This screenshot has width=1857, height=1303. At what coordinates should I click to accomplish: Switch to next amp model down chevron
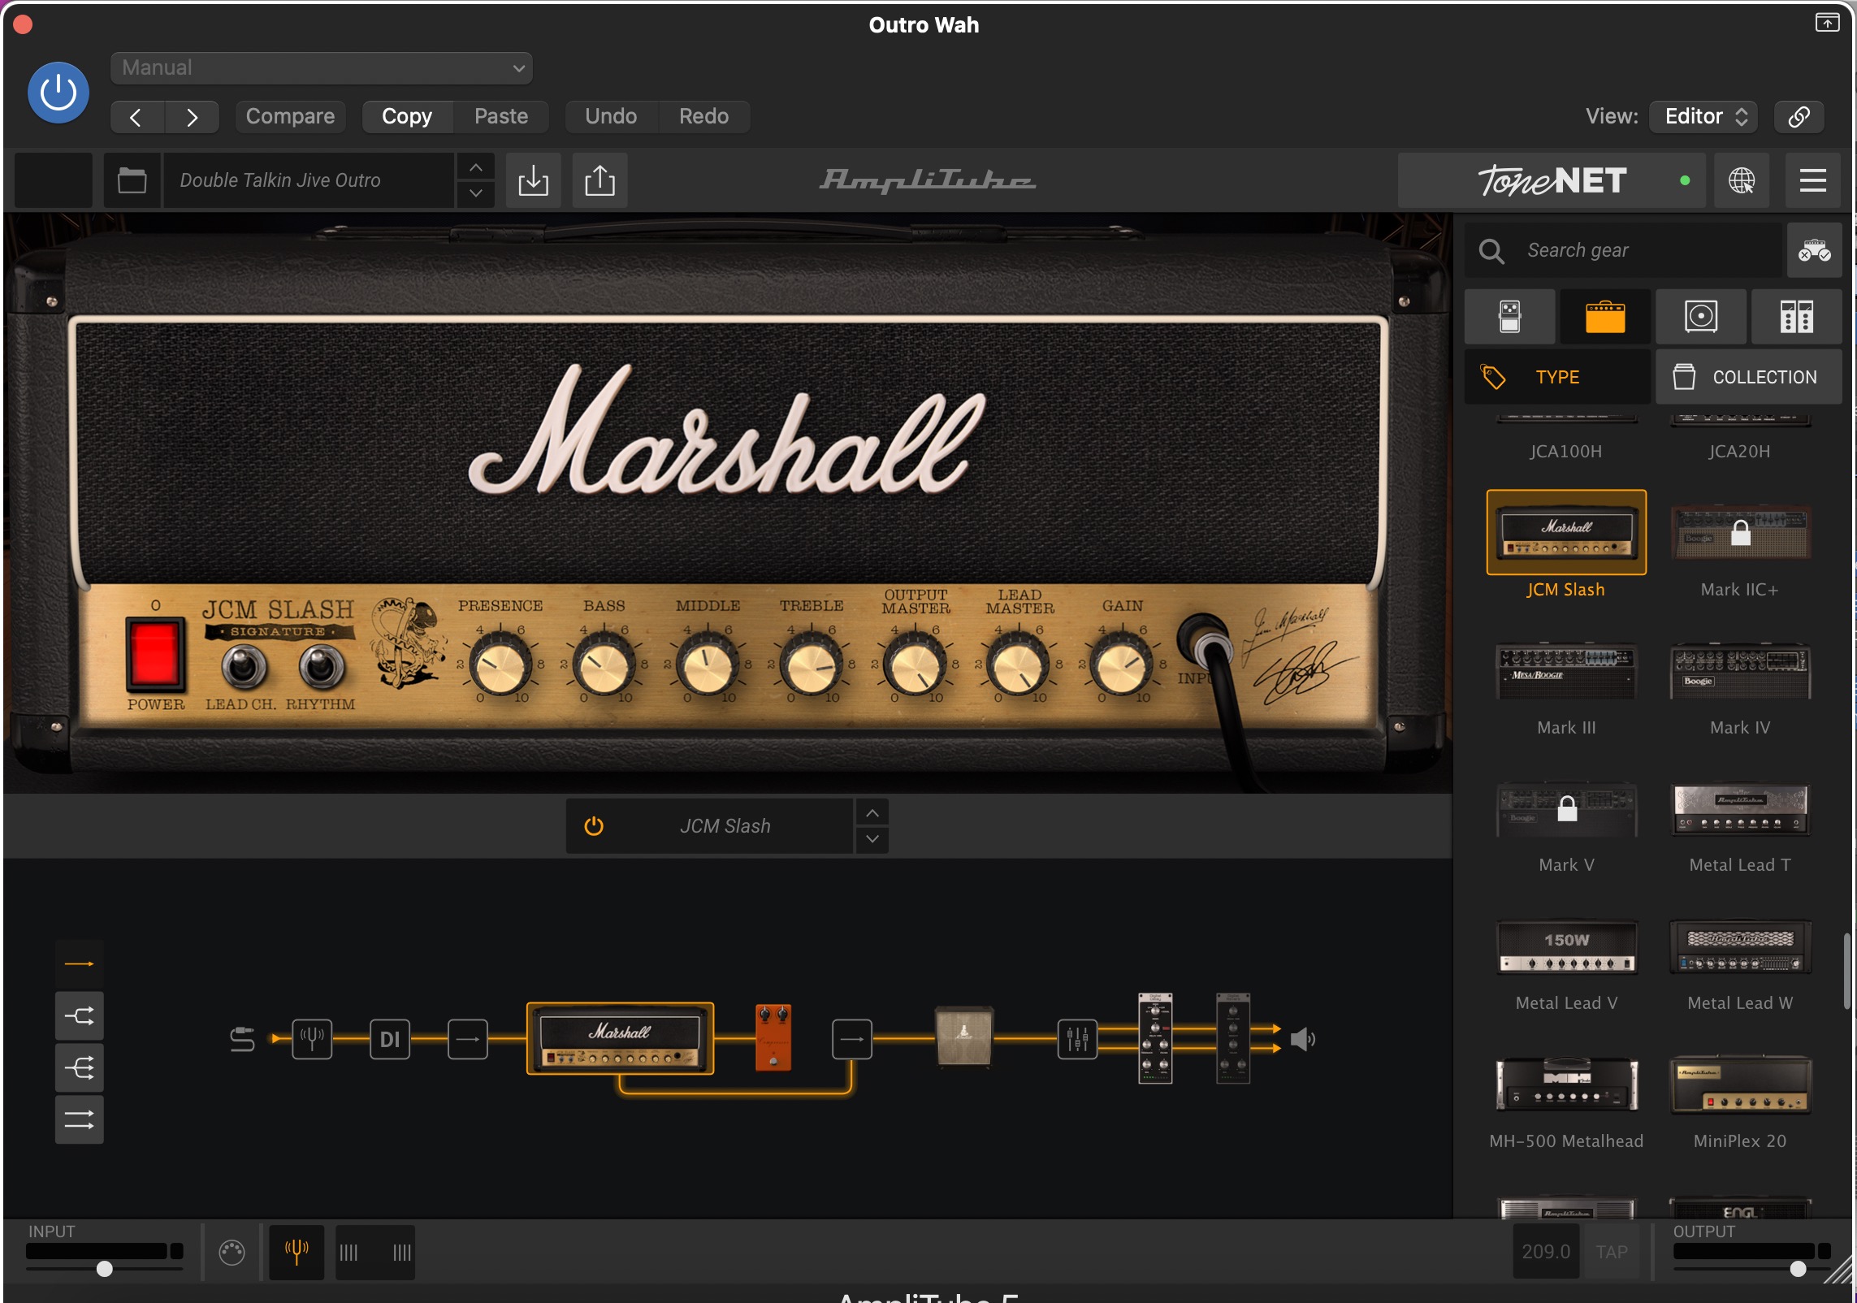pyautogui.click(x=872, y=839)
